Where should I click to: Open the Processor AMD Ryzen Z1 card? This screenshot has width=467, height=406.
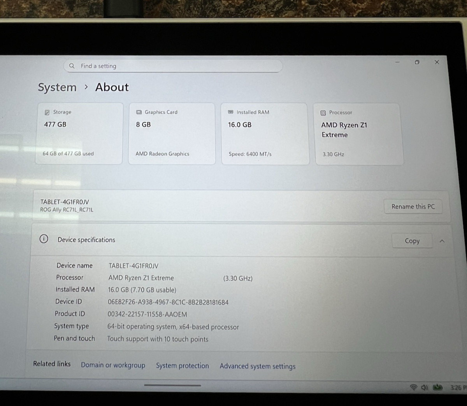(359, 134)
